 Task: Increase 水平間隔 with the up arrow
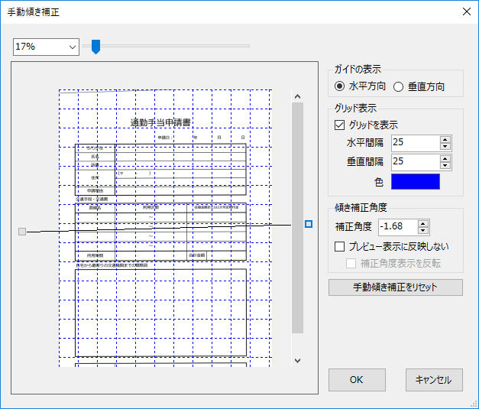(445, 139)
